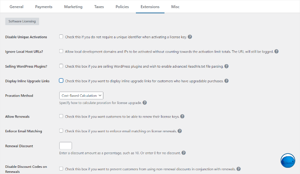Click help icon for Disable Unique Activations
300x174 pixels.
[190, 37]
